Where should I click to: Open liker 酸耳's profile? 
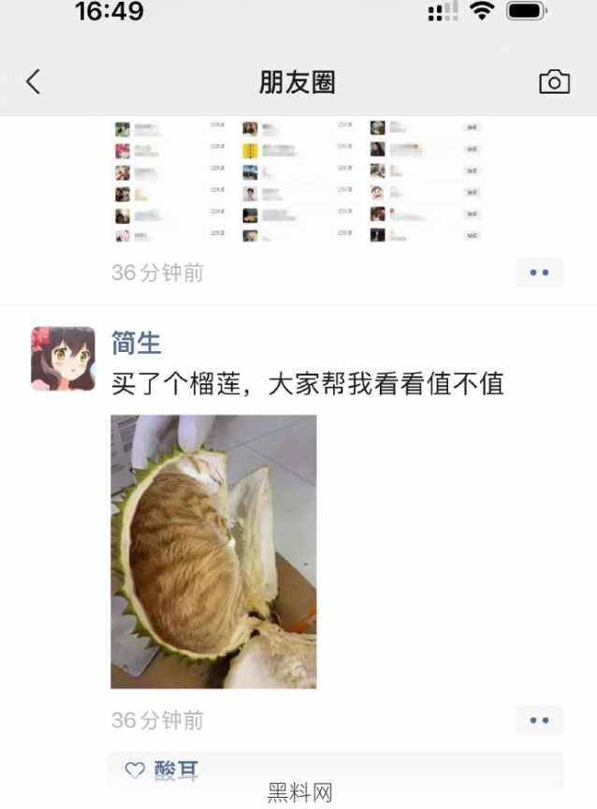(176, 771)
